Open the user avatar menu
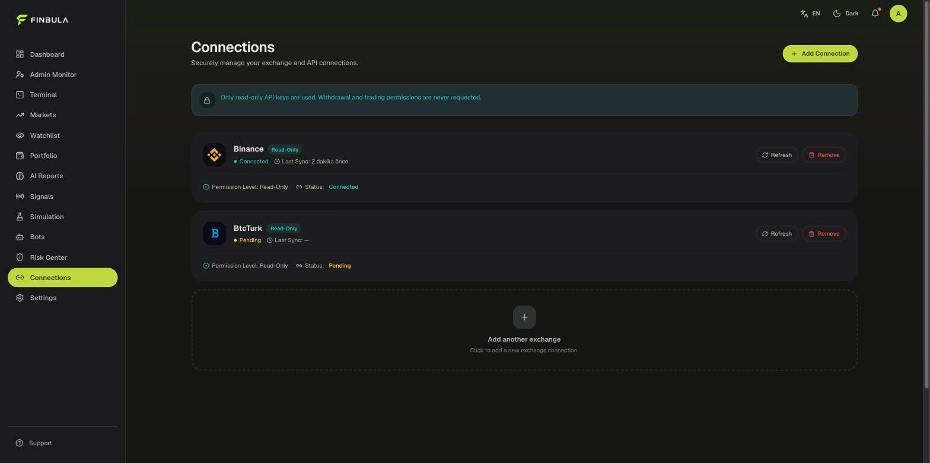The width and height of the screenshot is (930, 463). tap(898, 14)
